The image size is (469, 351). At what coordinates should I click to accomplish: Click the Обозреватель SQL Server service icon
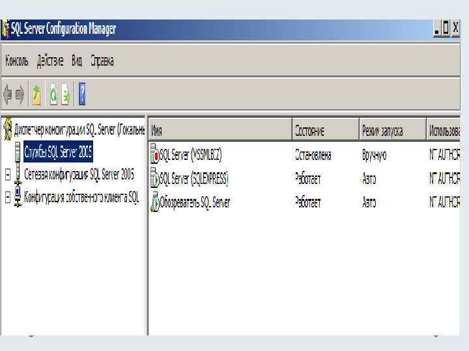pyautogui.click(x=154, y=201)
